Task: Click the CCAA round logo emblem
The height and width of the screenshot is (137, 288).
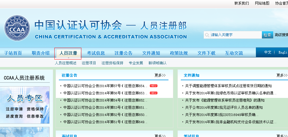Action: [17, 28]
